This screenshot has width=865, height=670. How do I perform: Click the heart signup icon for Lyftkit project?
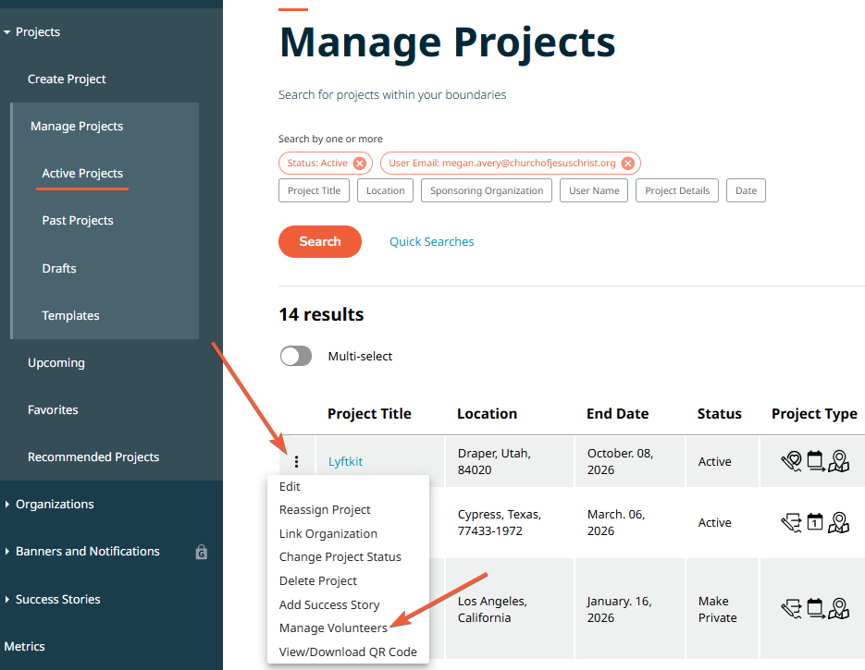[792, 460]
